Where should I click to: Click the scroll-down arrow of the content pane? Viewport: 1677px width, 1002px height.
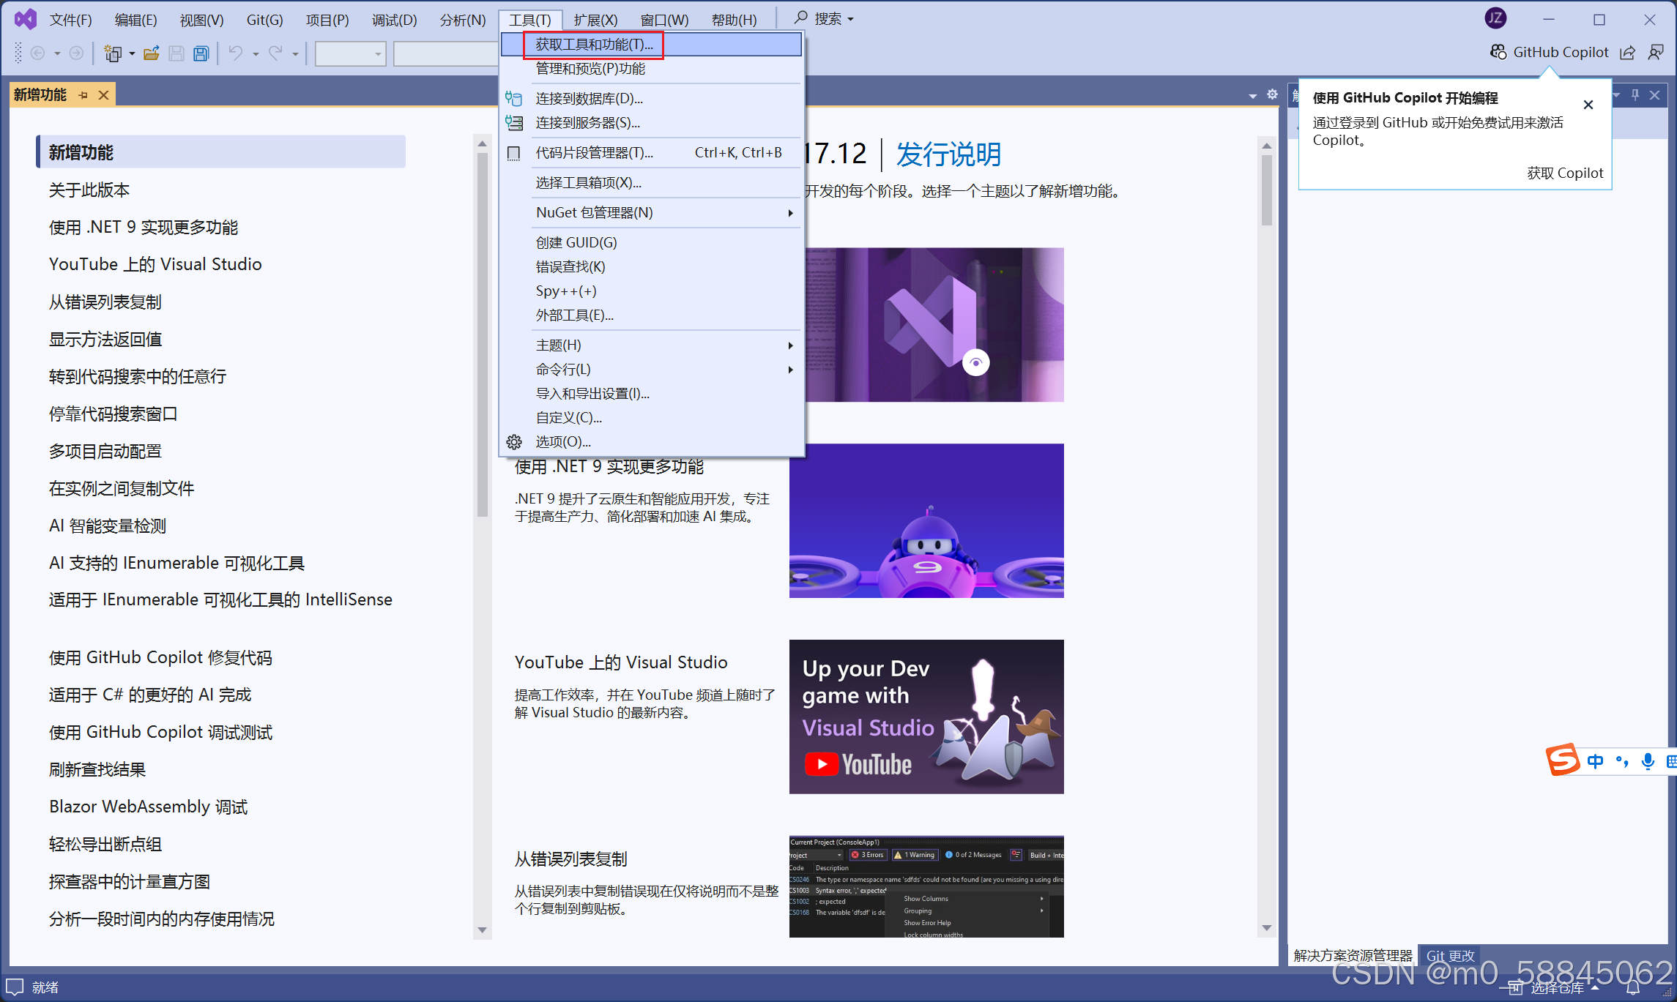pyautogui.click(x=1267, y=928)
